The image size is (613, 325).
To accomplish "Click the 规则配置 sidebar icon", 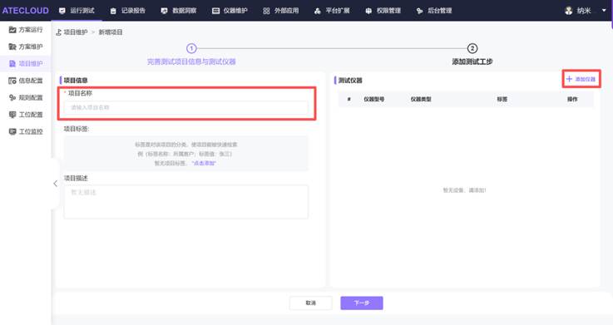I will (x=12, y=97).
